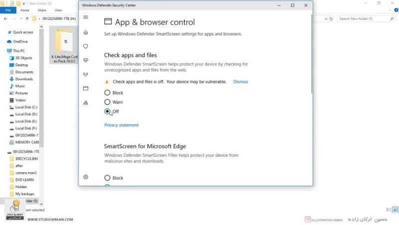The height and width of the screenshot is (225, 399).
Task: Refresh the File Explorer address bar
Action: [331, 18]
